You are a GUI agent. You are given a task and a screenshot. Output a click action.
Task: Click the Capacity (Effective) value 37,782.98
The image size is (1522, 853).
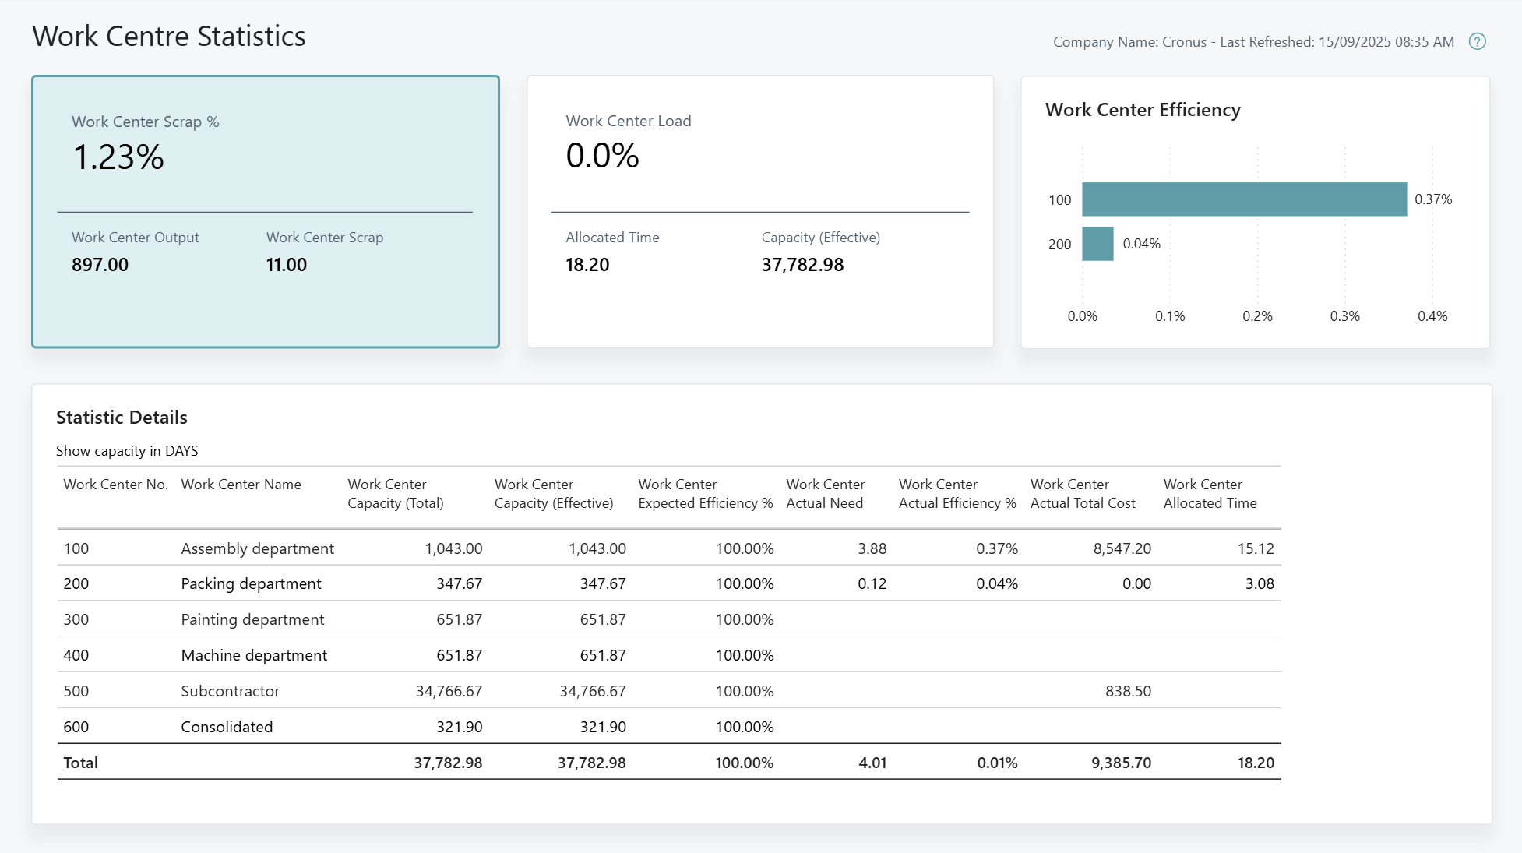point(802,265)
